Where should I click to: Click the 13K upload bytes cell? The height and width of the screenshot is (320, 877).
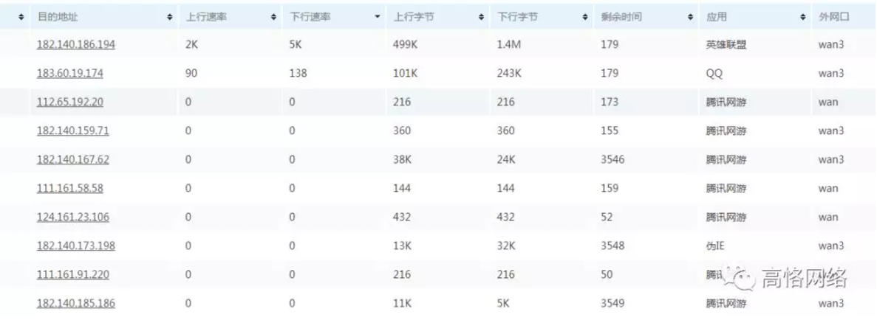coord(402,246)
